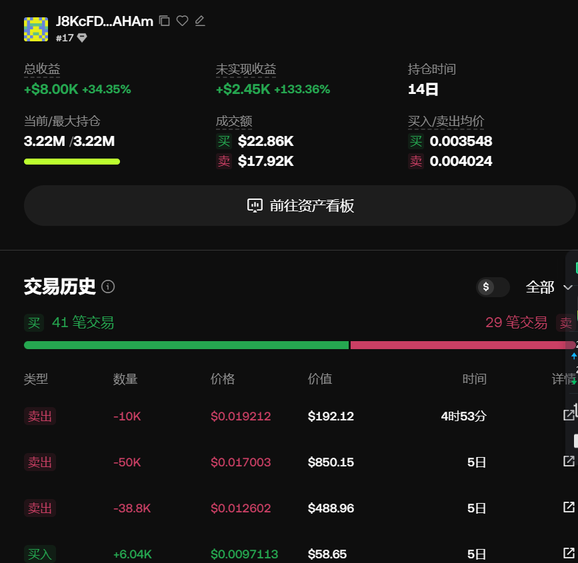Click the yellow-green position progress bar
This screenshot has height=563, width=578.
pos(72,161)
